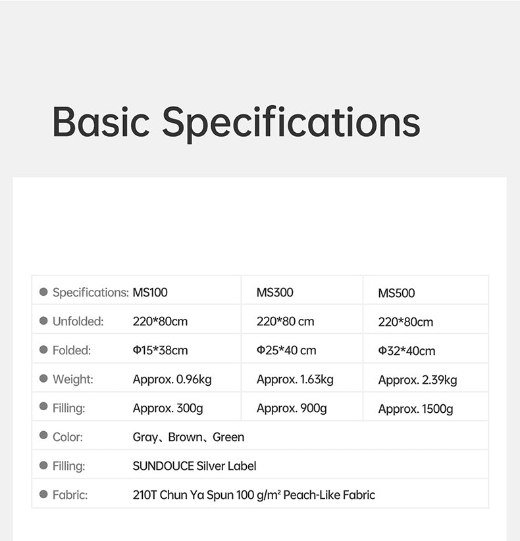Click the bullet next to Folded
Image resolution: width=520 pixels, height=541 pixels.
tap(43, 350)
